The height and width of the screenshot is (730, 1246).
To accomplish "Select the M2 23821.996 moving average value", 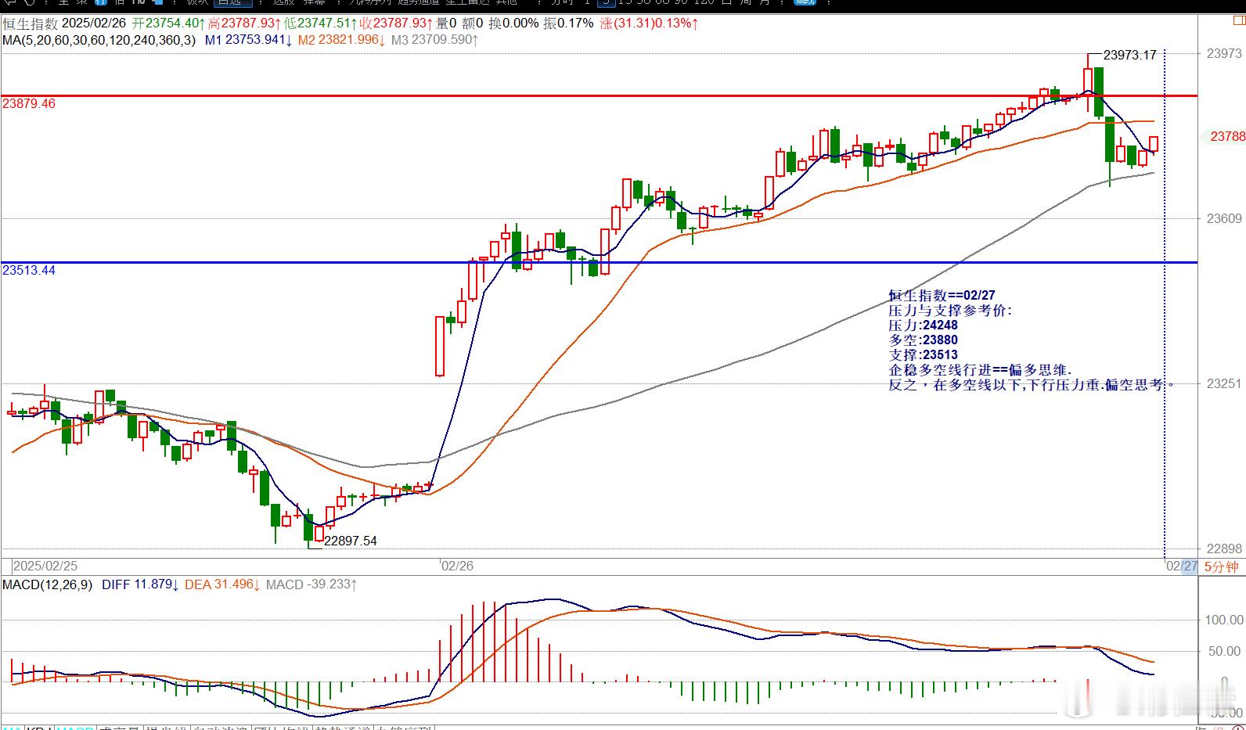I will (x=341, y=39).
